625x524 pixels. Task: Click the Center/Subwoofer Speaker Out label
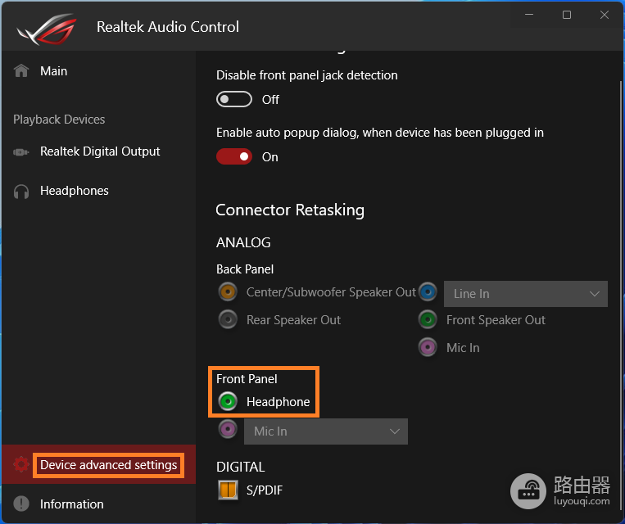[331, 292]
